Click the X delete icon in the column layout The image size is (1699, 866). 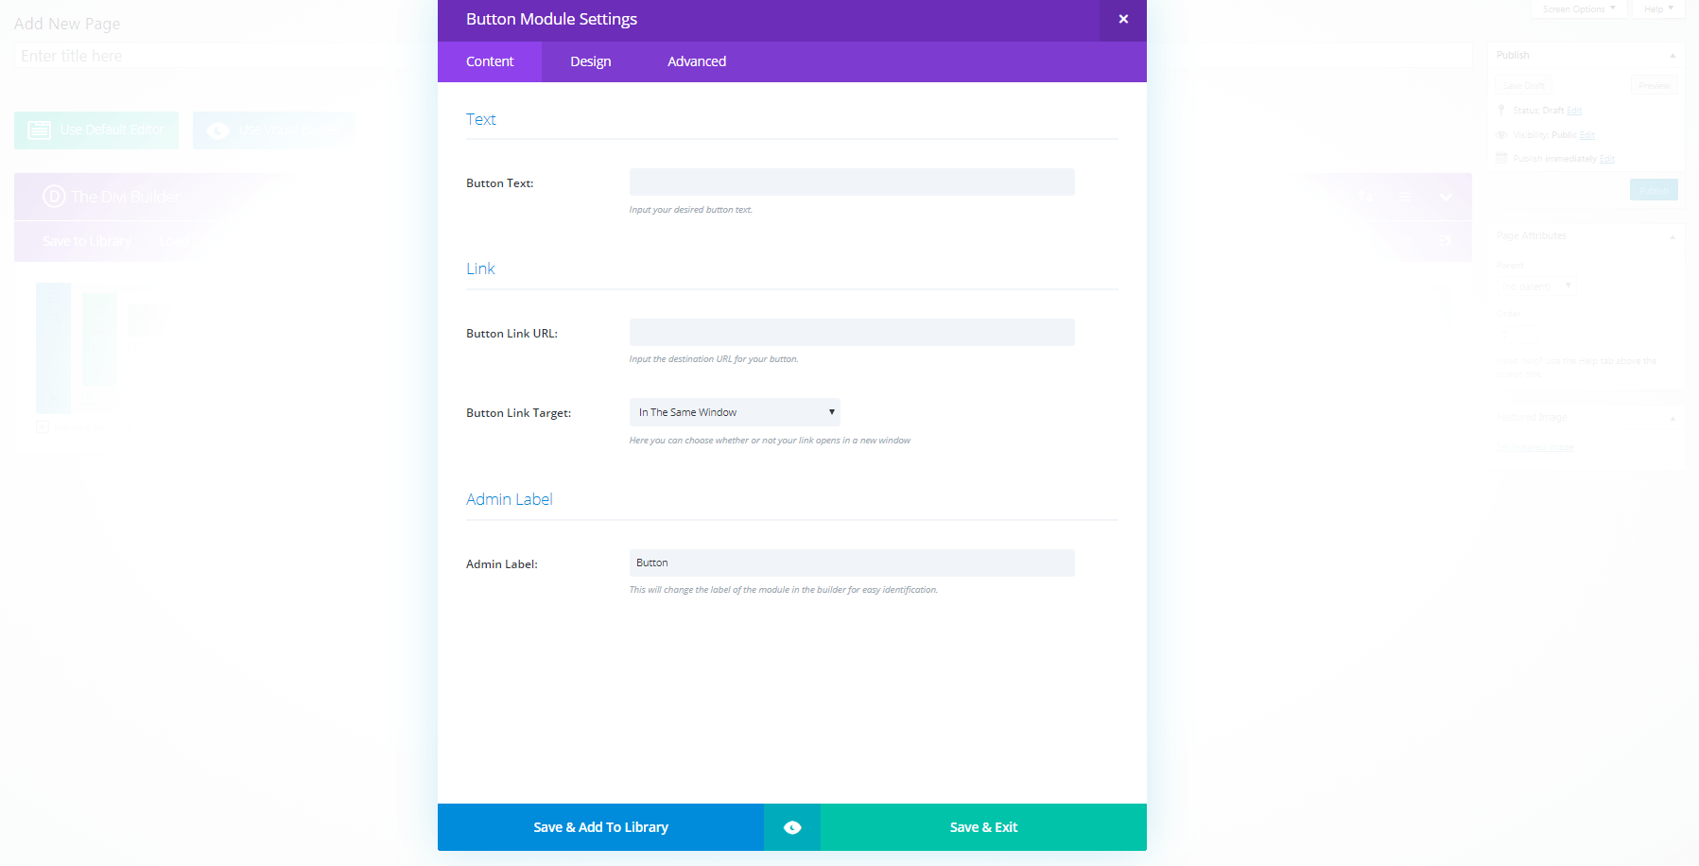[x=52, y=398]
